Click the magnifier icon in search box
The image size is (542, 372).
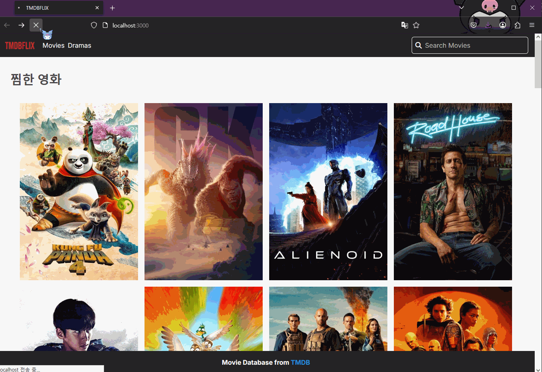pyautogui.click(x=419, y=45)
